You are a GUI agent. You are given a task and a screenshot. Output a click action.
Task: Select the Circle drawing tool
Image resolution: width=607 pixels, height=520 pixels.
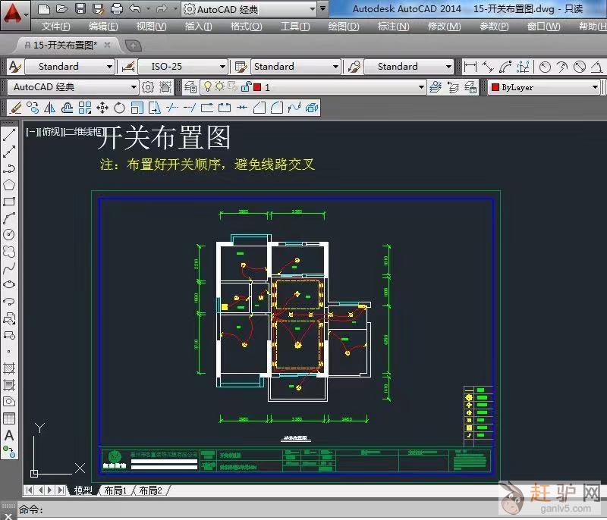(9, 235)
